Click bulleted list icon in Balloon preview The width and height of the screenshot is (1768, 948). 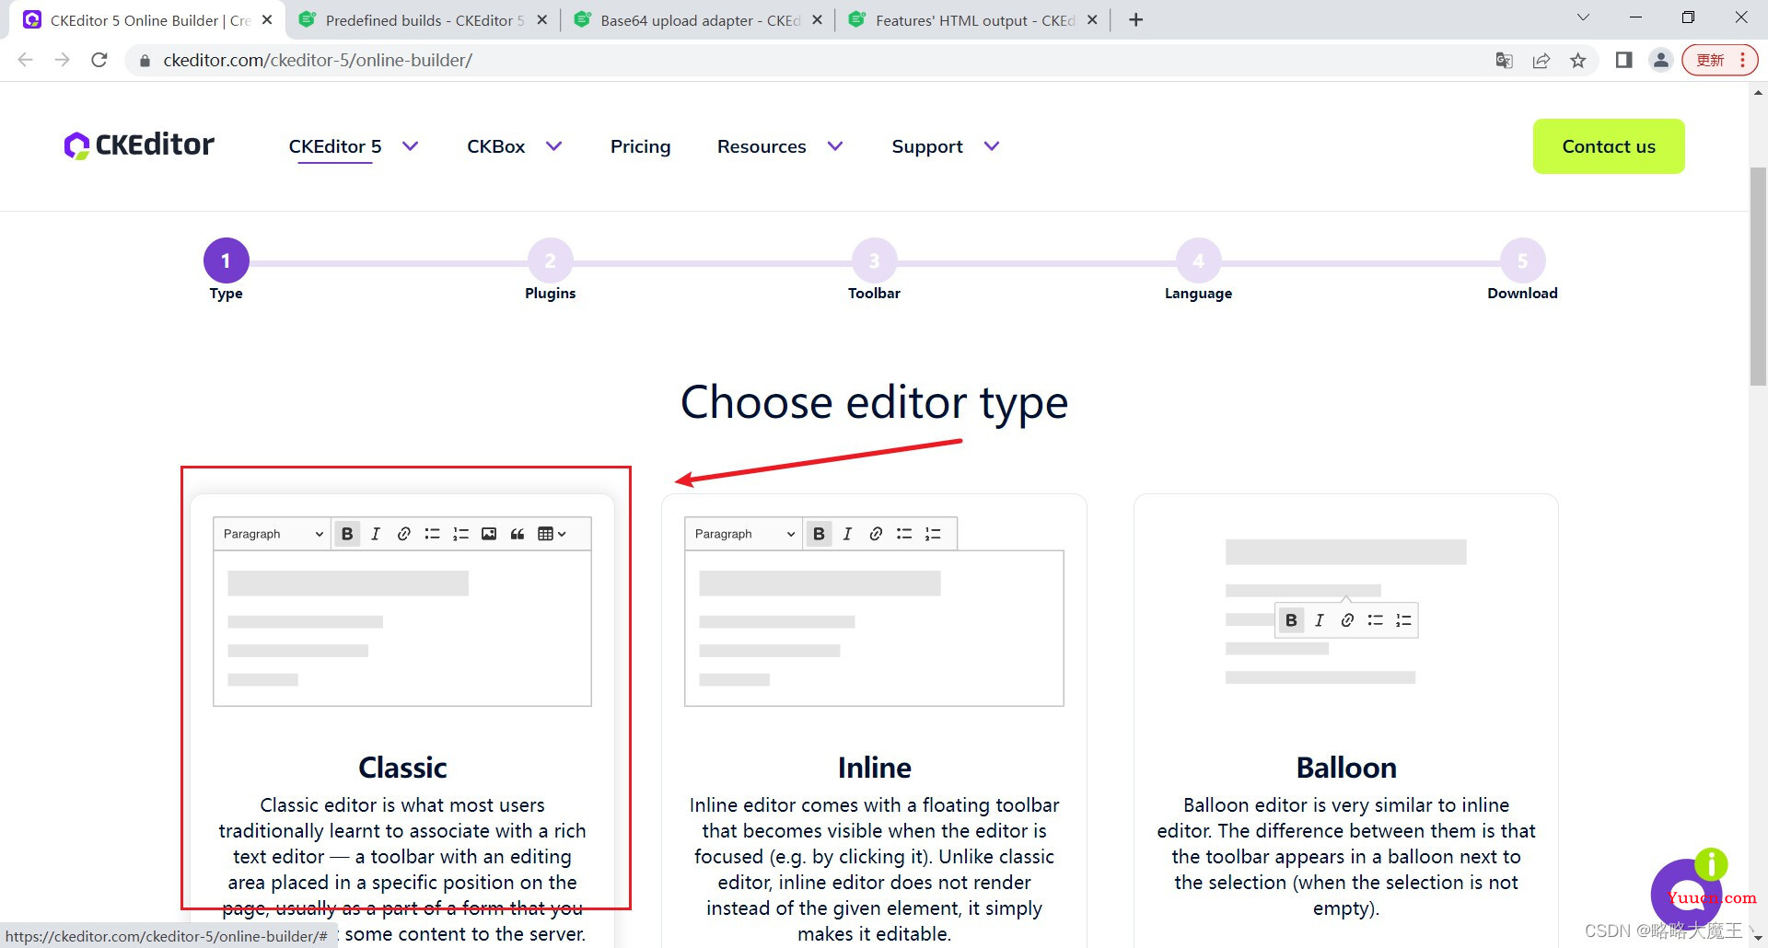[x=1376, y=620]
